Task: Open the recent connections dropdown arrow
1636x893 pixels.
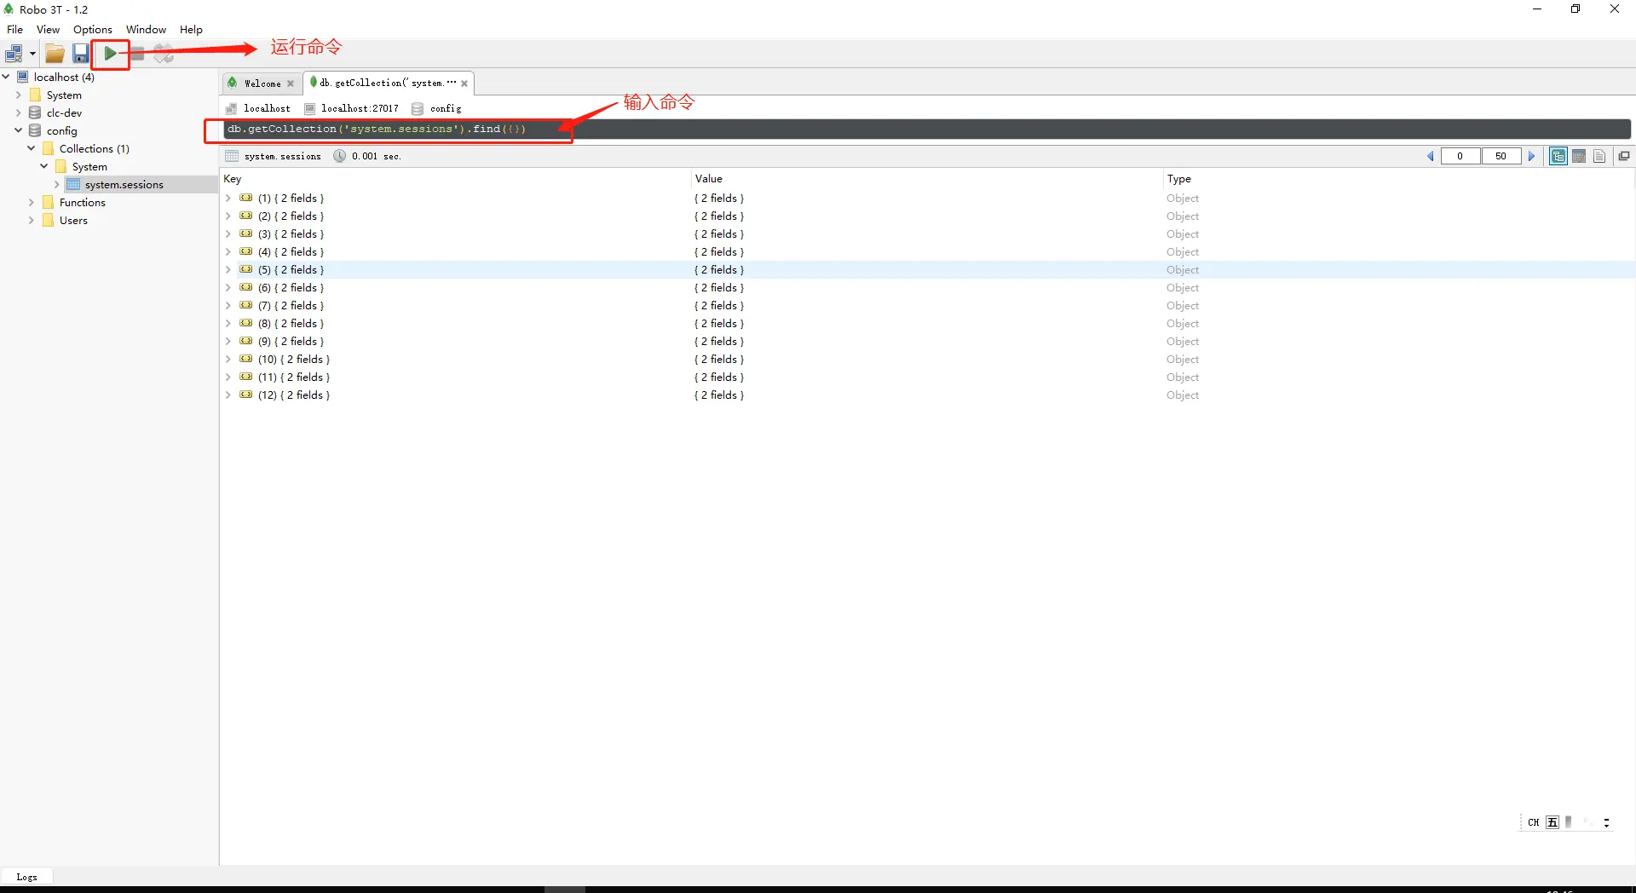Action: click(x=32, y=54)
